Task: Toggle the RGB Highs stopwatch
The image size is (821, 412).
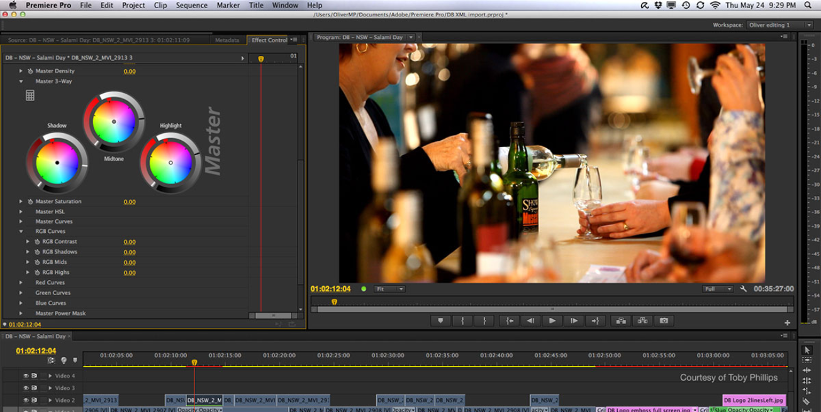Action: click(37, 273)
